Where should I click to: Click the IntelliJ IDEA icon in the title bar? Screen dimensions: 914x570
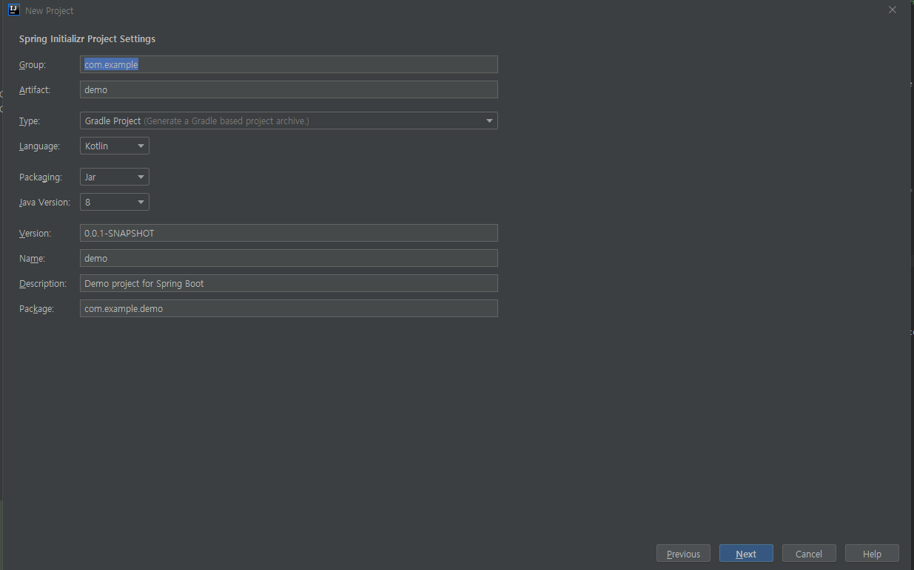pos(13,10)
